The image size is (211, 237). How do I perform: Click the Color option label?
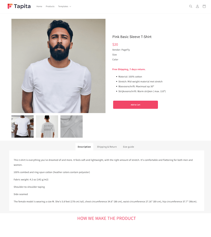coord(115,60)
